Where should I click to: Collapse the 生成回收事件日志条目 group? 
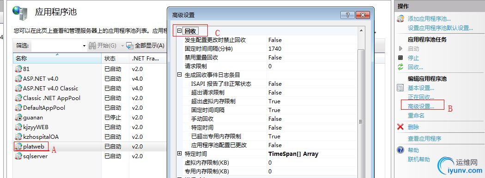point(179,75)
